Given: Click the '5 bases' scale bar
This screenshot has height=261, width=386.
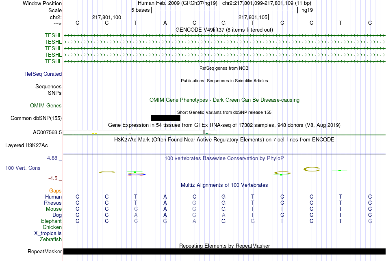Looking at the screenshot, I should point(224,10).
